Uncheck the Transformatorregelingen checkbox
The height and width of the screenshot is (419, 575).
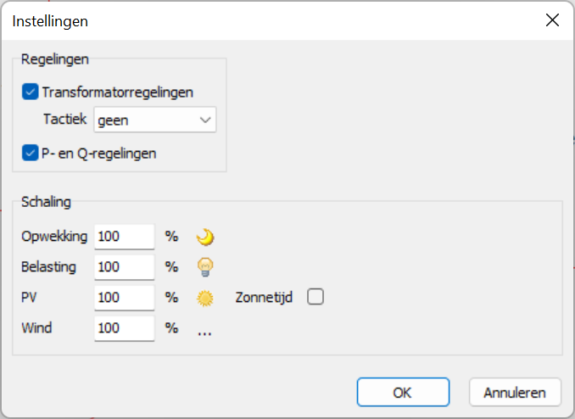31,92
